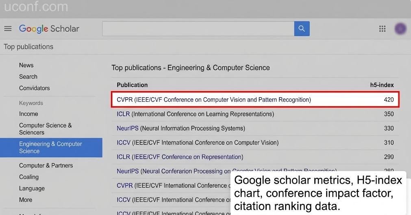Open the News sidebar item

coord(26,65)
